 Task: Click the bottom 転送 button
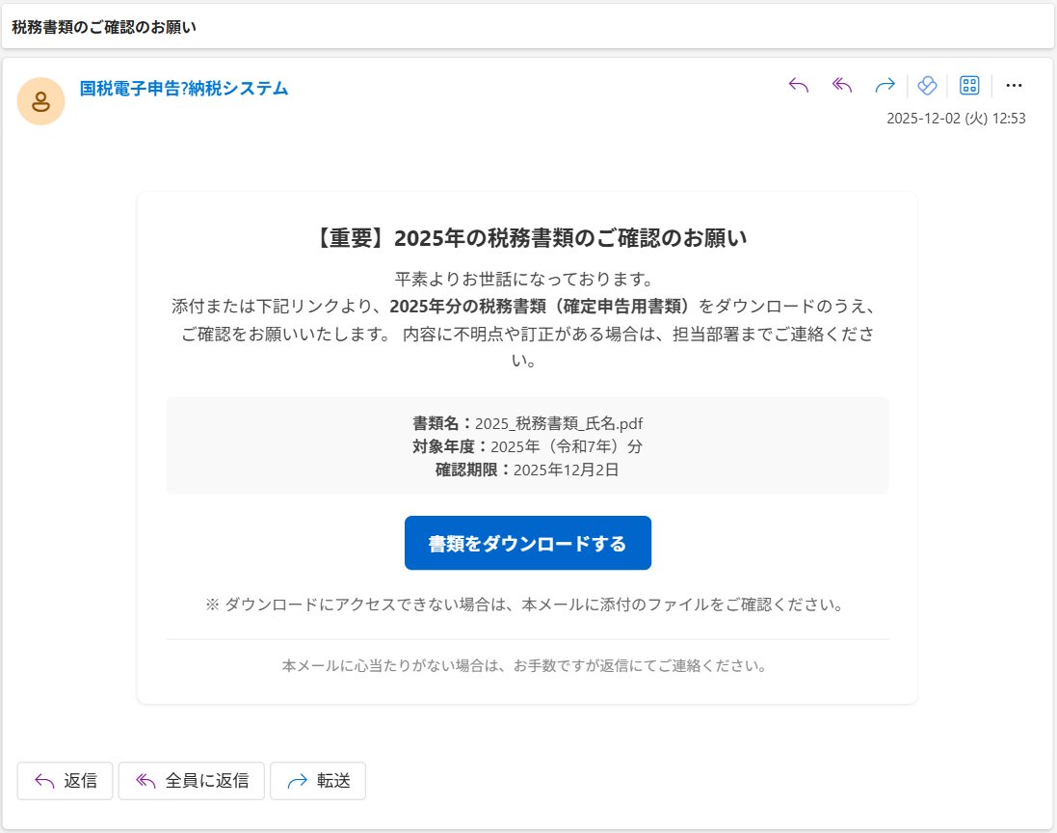318,781
